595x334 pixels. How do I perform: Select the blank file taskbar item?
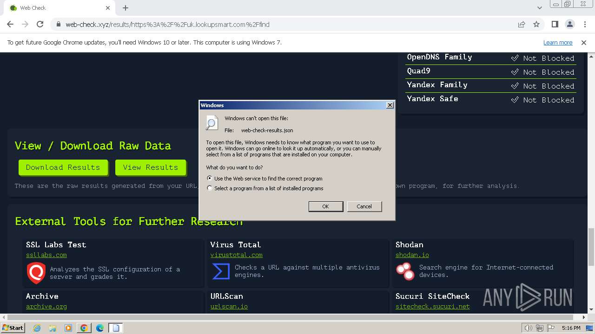pos(116,328)
